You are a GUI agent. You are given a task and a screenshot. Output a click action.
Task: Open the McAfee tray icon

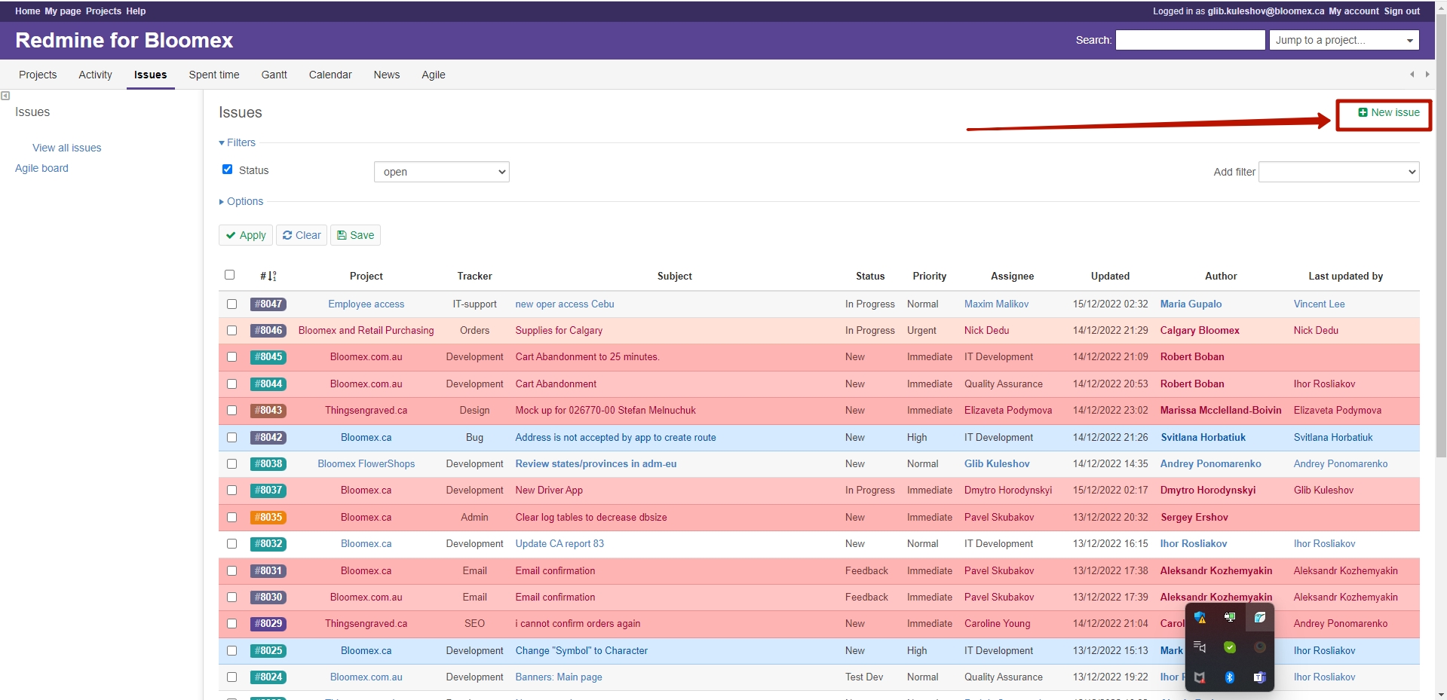(x=1200, y=677)
